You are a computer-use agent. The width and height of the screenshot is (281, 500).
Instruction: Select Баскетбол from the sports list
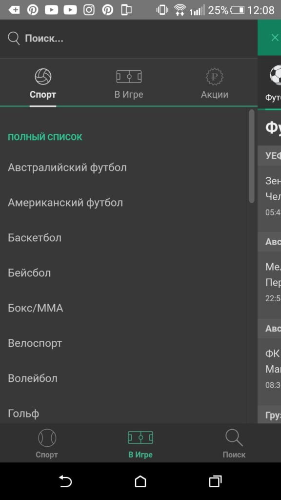coord(34,238)
